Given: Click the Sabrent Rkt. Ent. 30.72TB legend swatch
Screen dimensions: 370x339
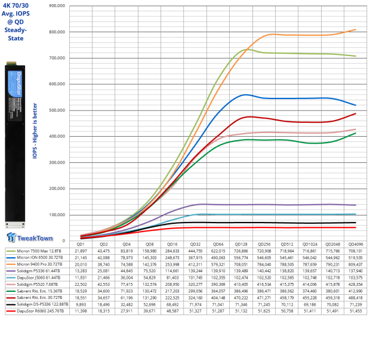Looking at the screenshot, I should [x=11, y=298].
